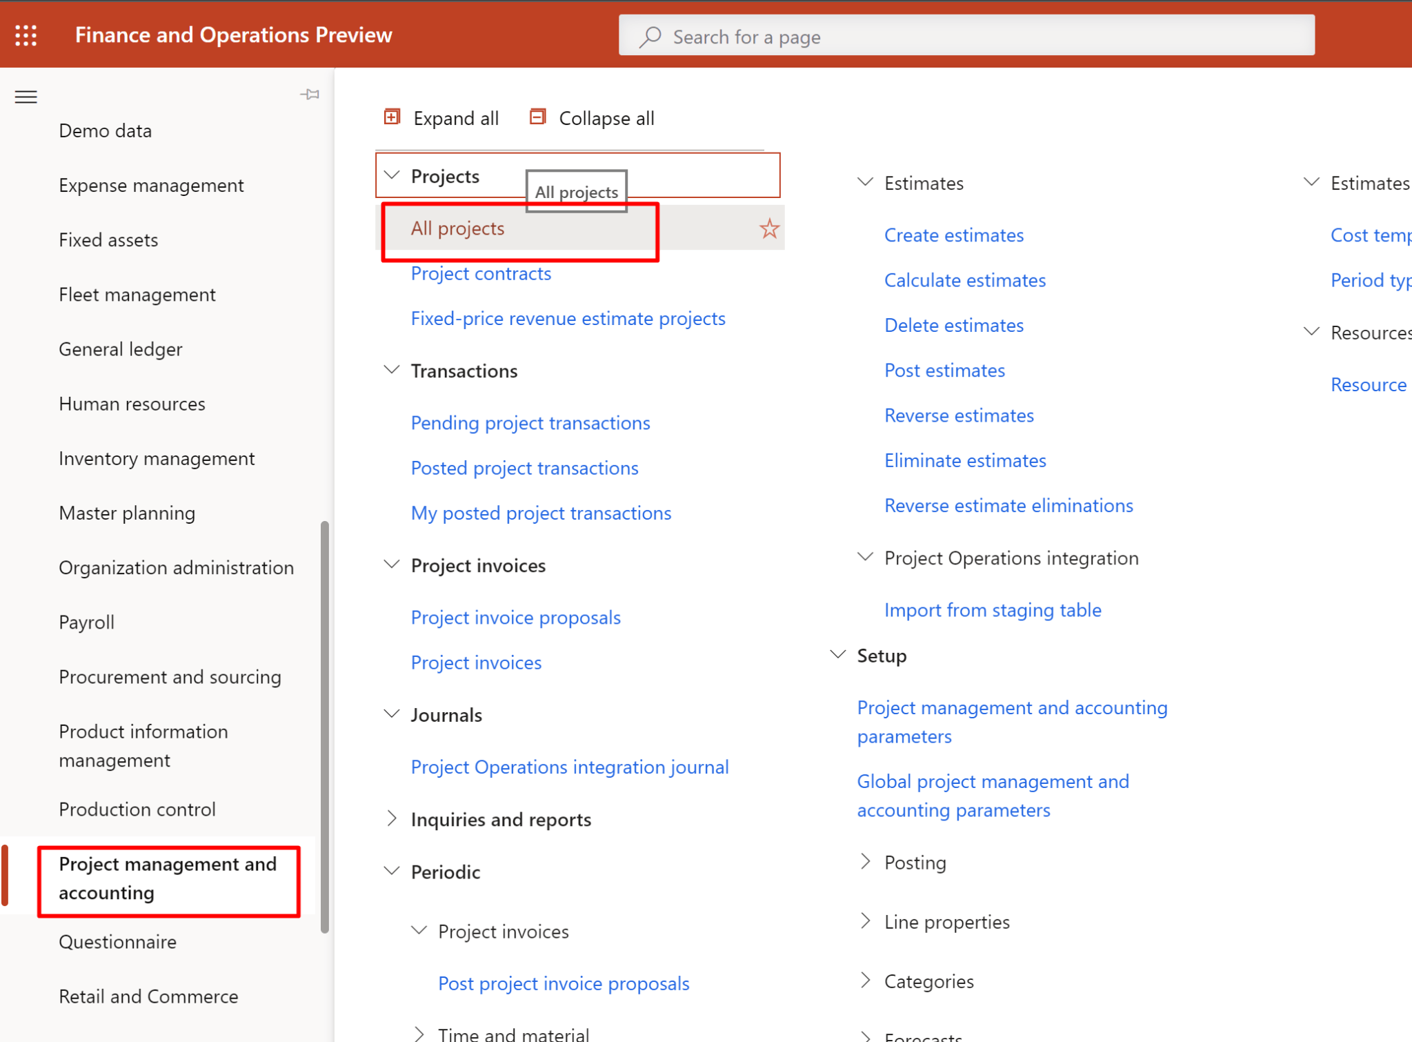The height and width of the screenshot is (1042, 1412).
Task: Expand the Posting group under Setup
Action: click(x=865, y=861)
